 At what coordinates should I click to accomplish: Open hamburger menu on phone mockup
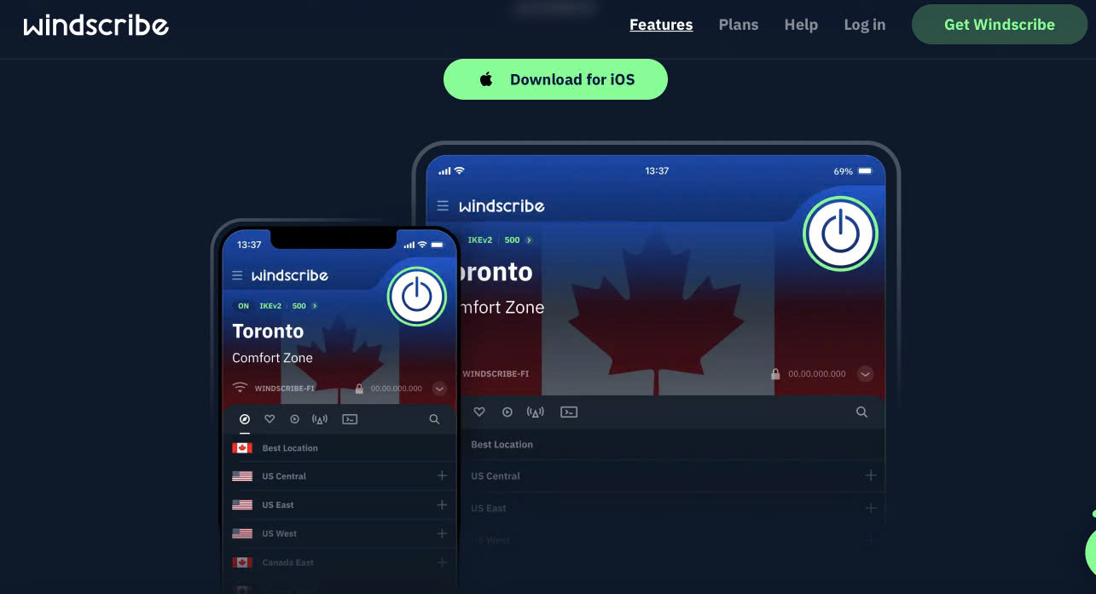238,275
